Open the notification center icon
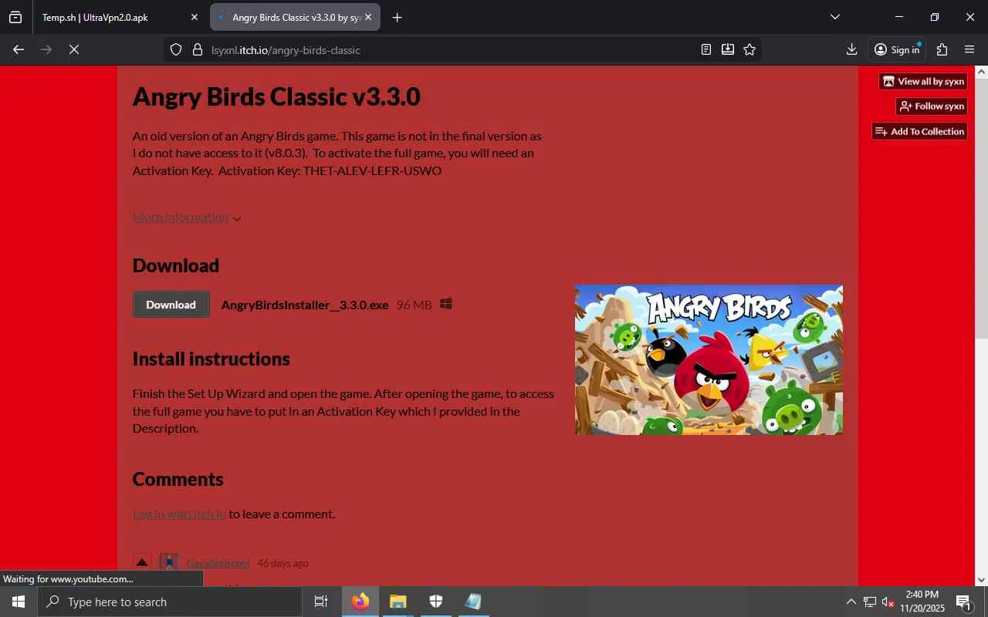Image resolution: width=988 pixels, height=617 pixels. coord(963,602)
